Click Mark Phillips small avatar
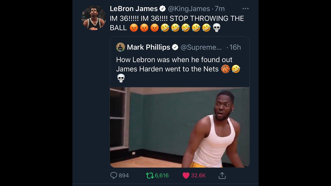 pos(121,47)
